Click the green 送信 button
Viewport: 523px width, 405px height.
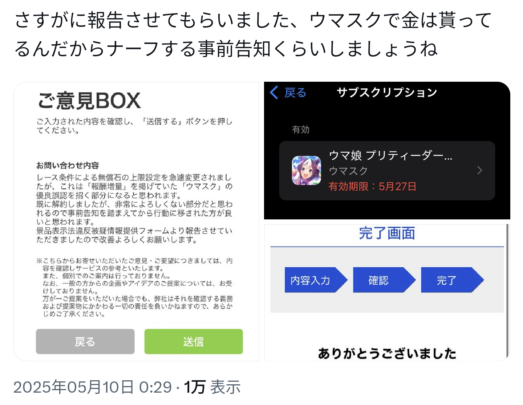[x=194, y=341]
